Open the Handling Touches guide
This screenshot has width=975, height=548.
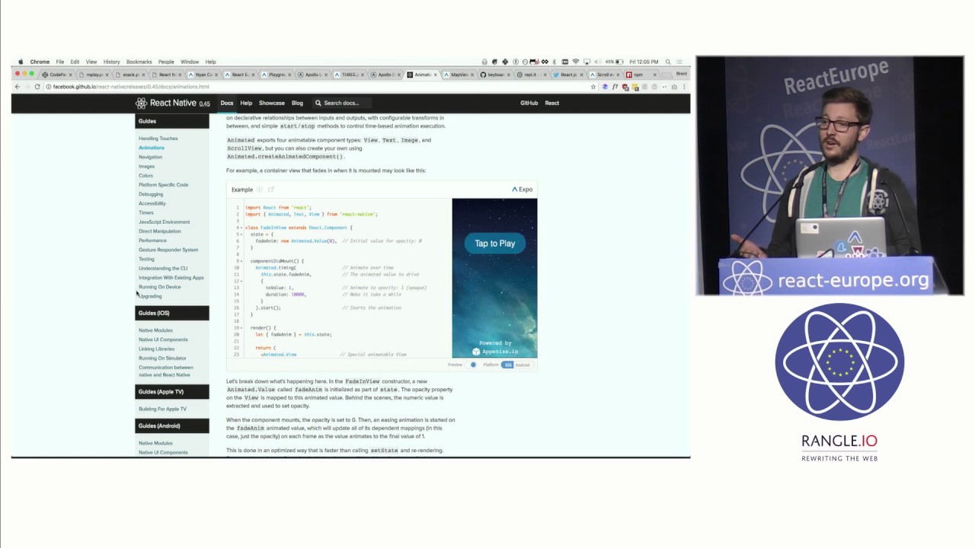158,139
